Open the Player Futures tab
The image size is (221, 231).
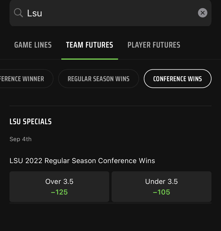[x=154, y=45]
